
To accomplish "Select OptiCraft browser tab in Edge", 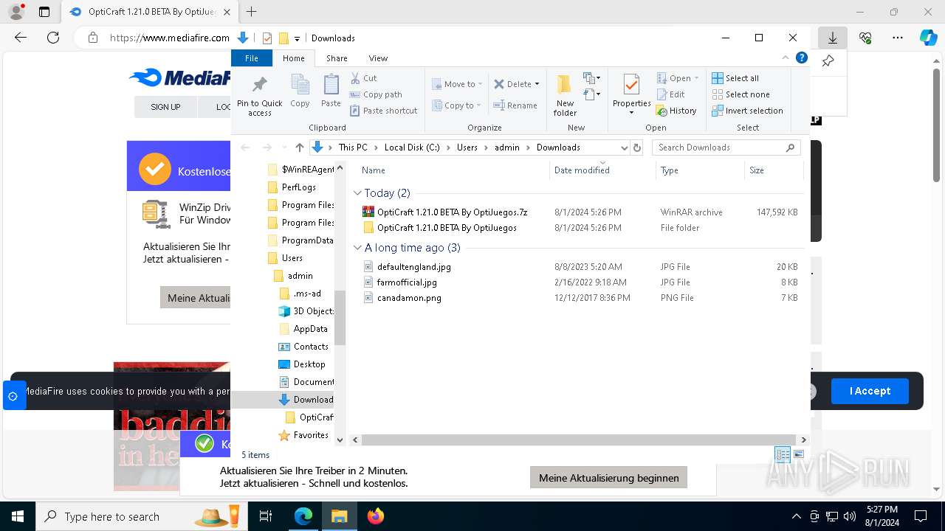I will tap(148, 12).
